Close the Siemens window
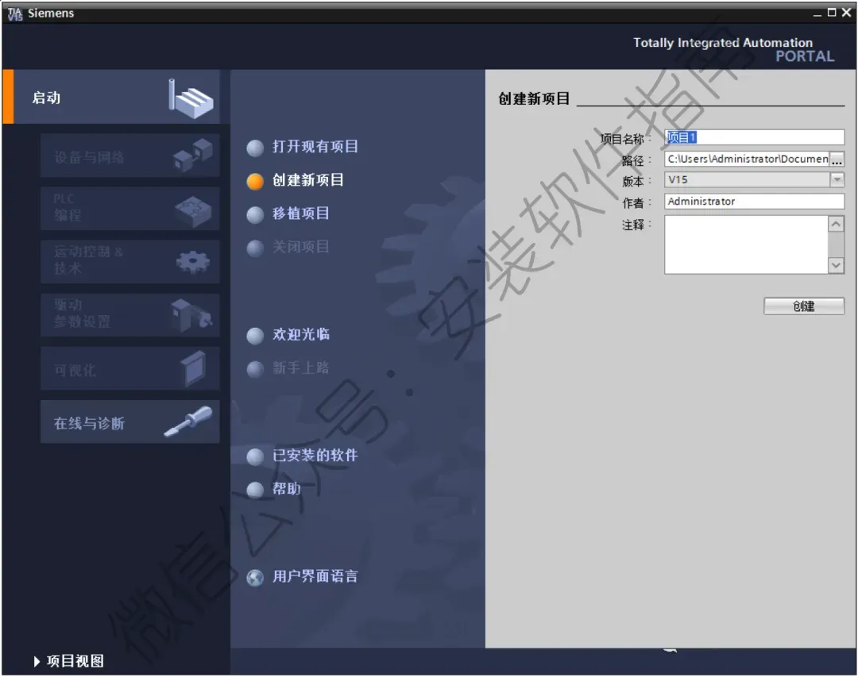 click(847, 13)
